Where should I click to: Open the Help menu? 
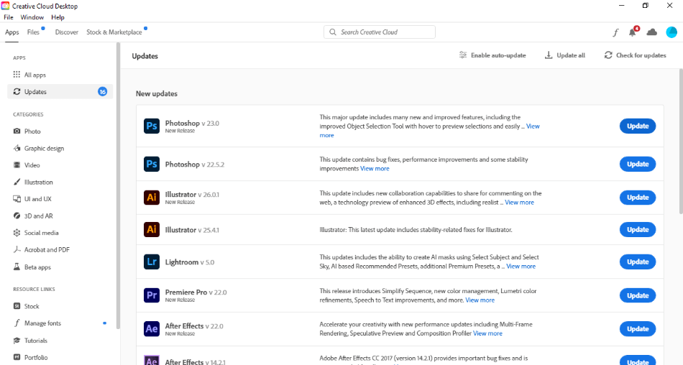[x=58, y=17]
